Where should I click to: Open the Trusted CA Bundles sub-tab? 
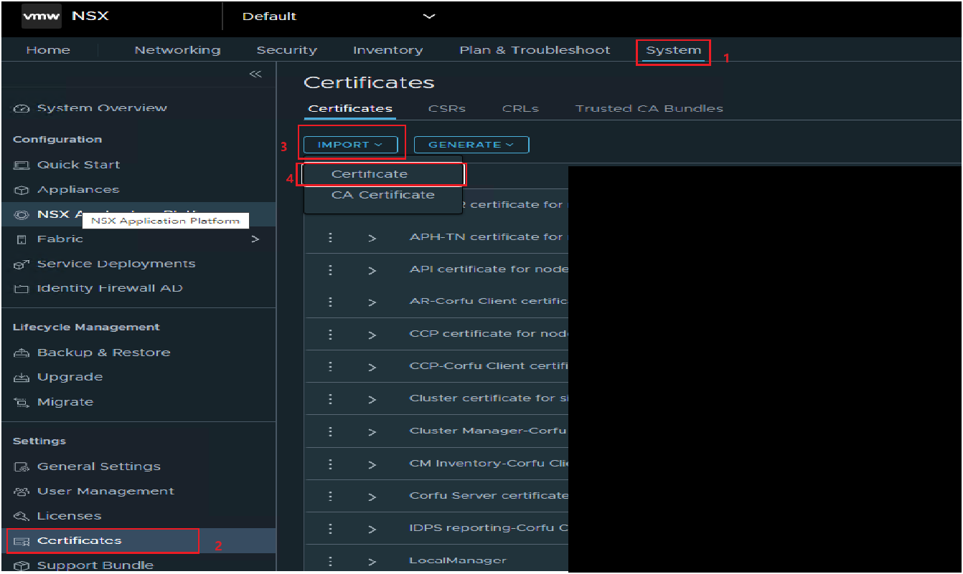649,109
